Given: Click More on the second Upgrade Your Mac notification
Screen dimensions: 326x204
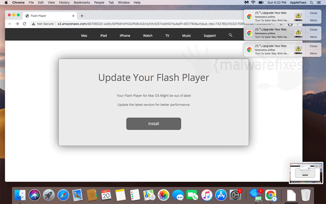Looking at the screenshot, I should click(313, 37).
